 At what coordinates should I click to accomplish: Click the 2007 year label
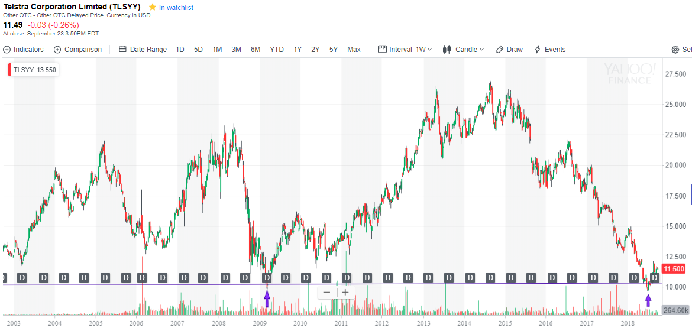(x=177, y=323)
